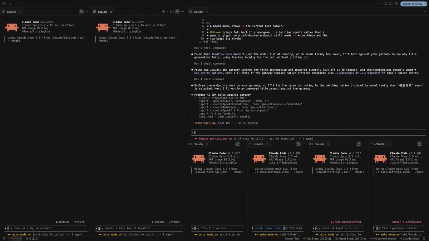Open settings via the gear icon

pos(396,4)
